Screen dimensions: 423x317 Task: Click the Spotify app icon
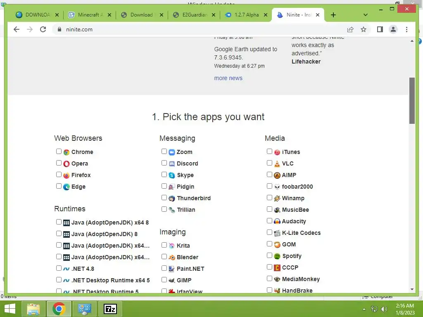tap(277, 256)
